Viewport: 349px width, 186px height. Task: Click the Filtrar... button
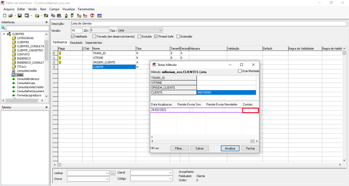coord(180,148)
